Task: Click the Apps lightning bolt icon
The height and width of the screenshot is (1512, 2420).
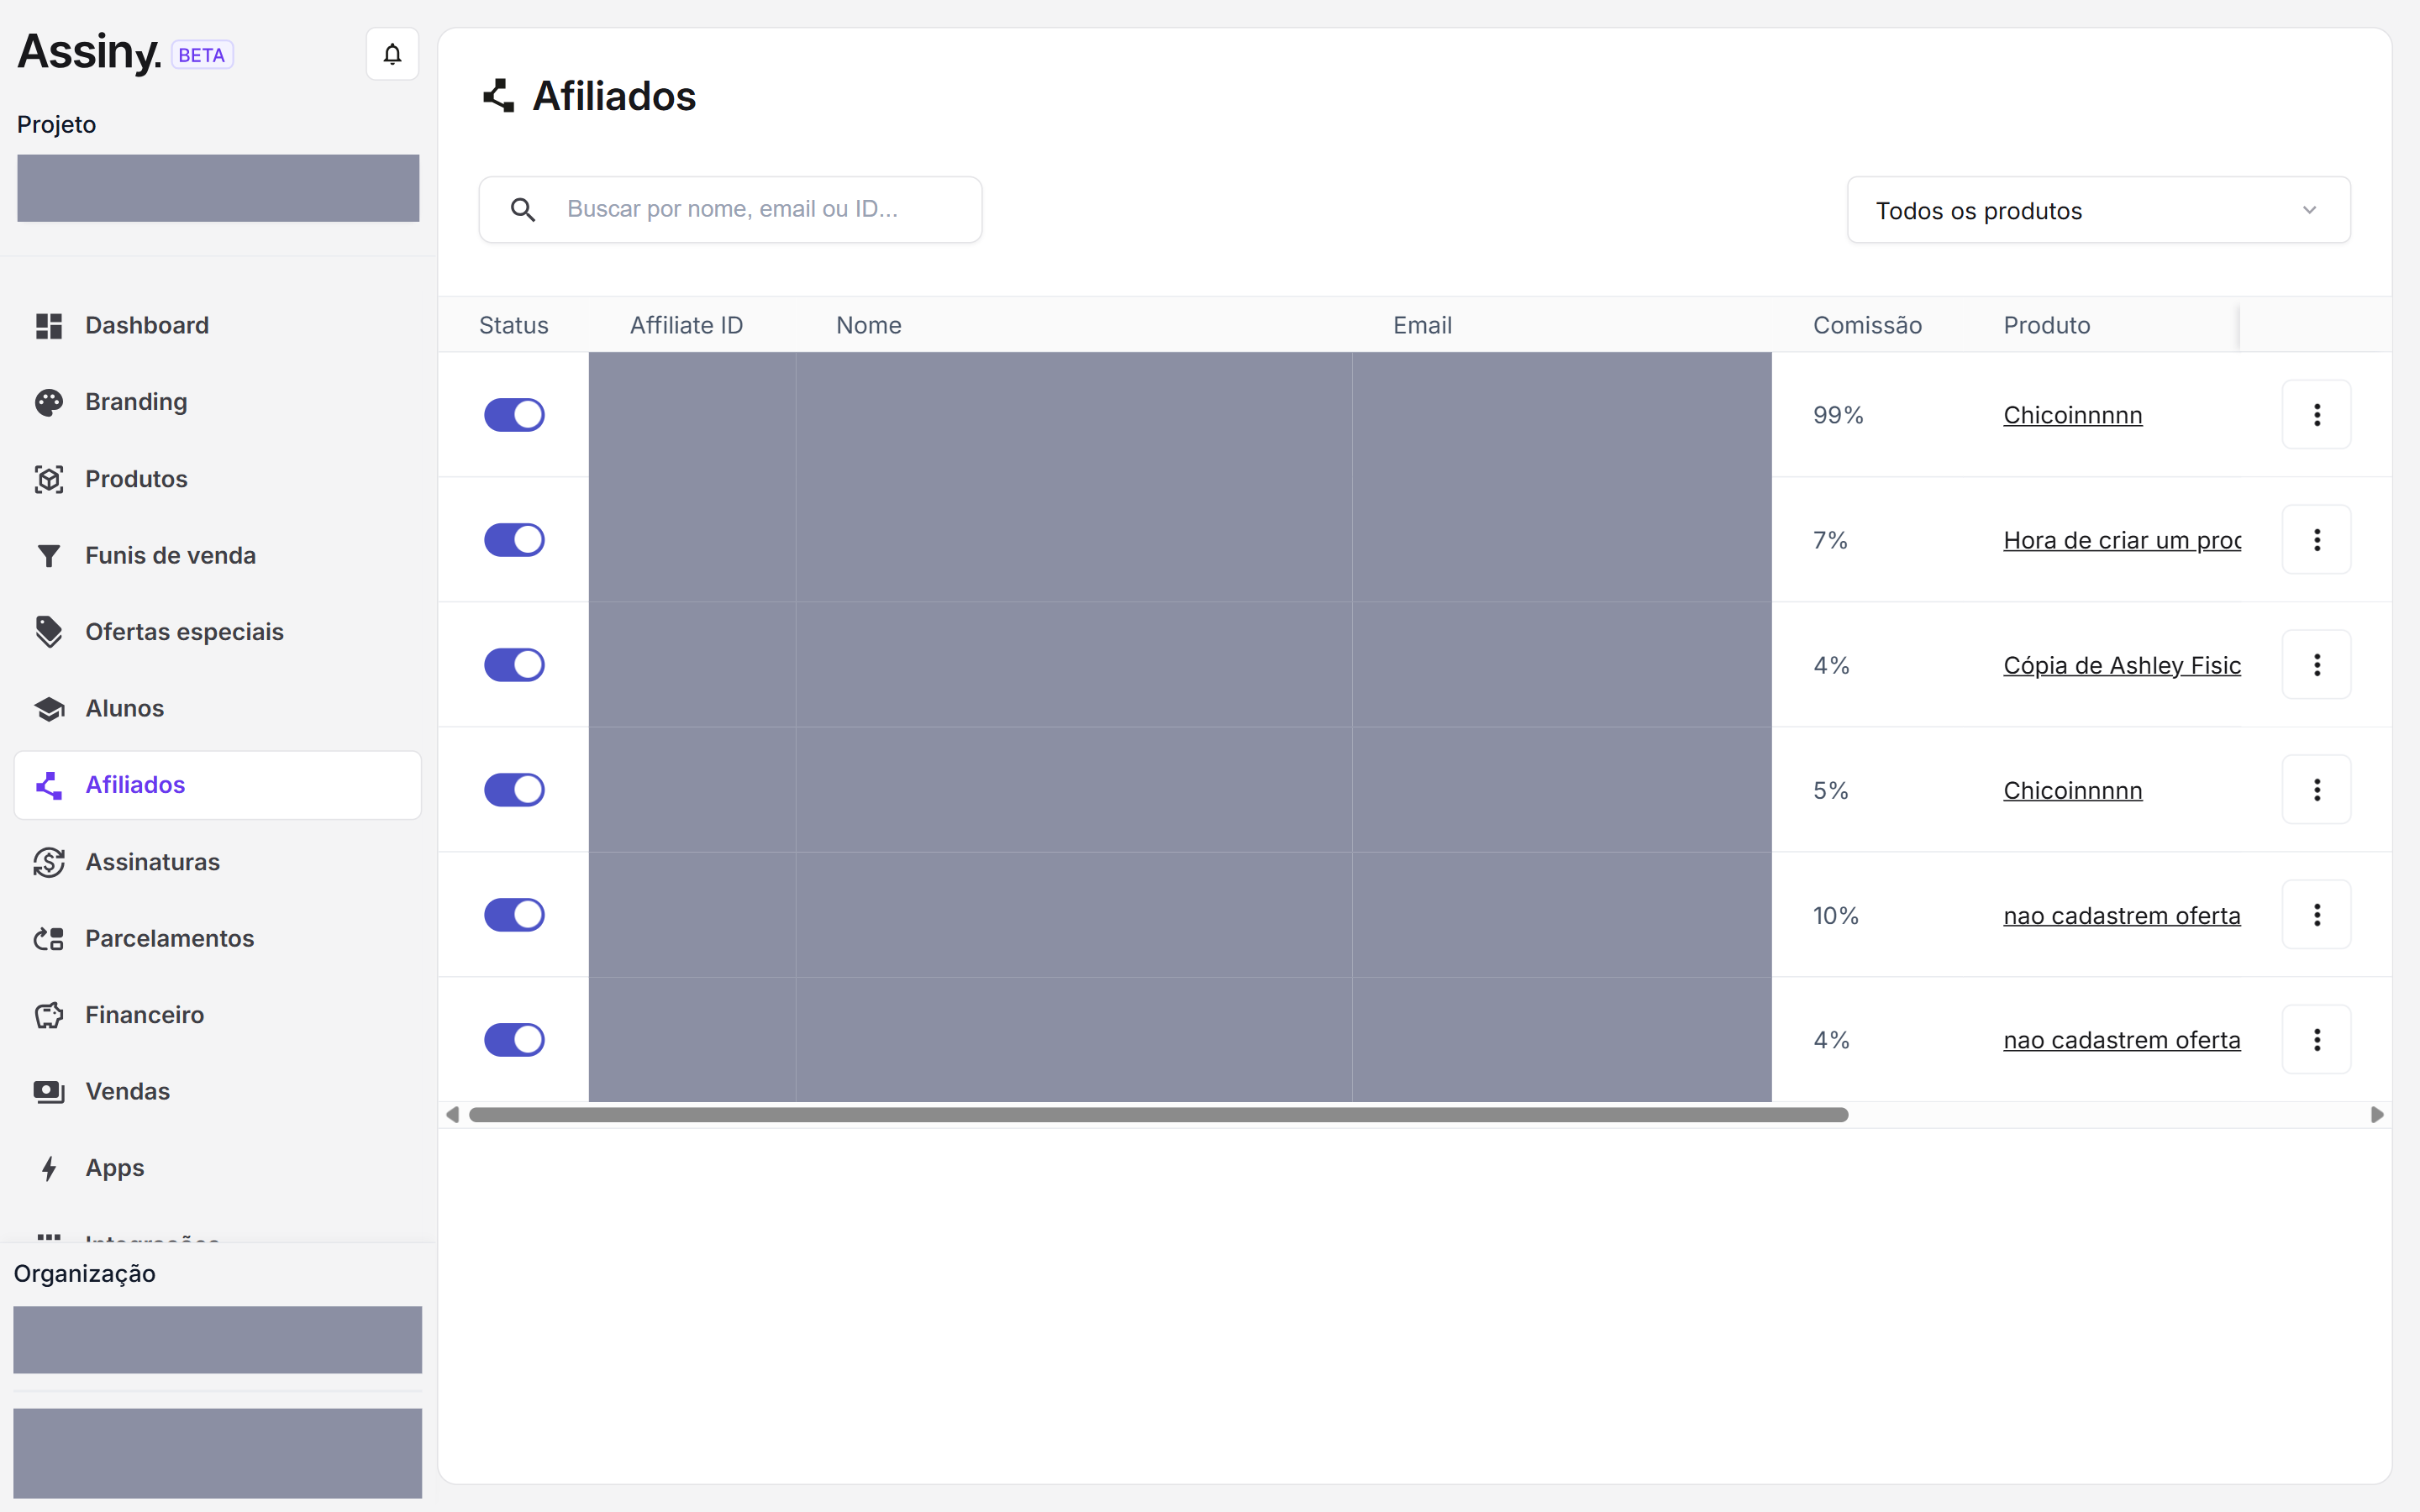Action: click(49, 1168)
